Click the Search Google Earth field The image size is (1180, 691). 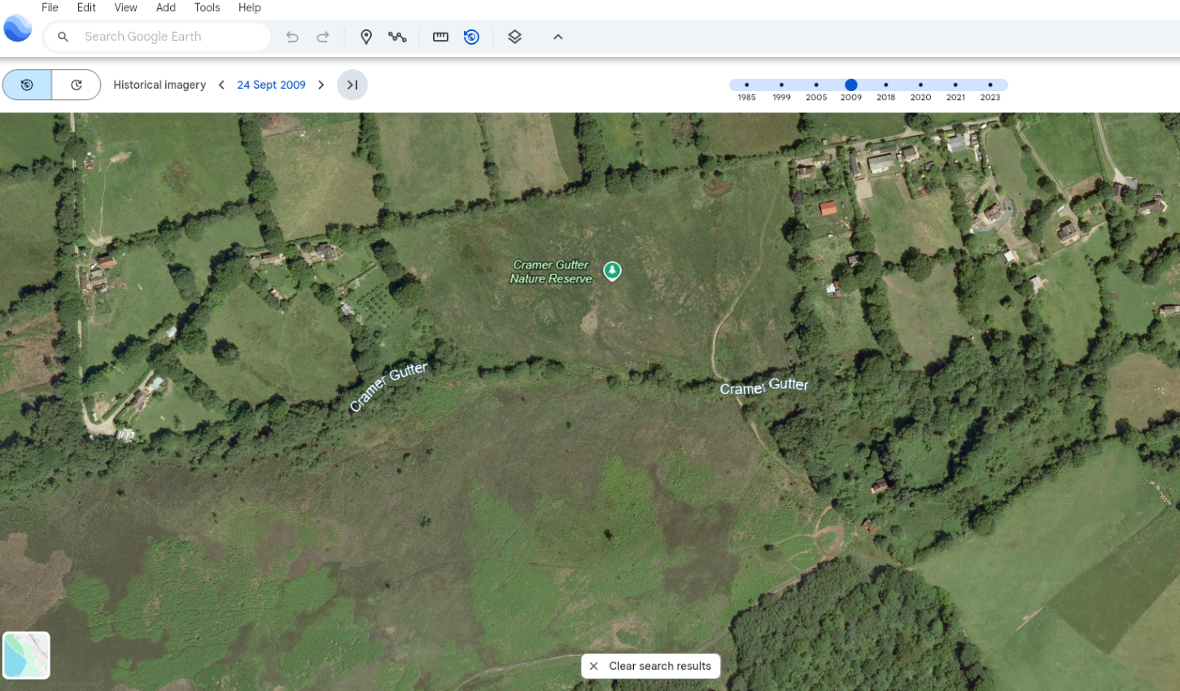171,37
